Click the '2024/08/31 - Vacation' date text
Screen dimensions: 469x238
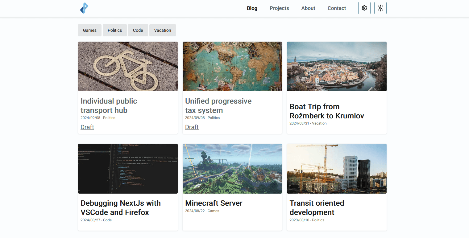308,123
